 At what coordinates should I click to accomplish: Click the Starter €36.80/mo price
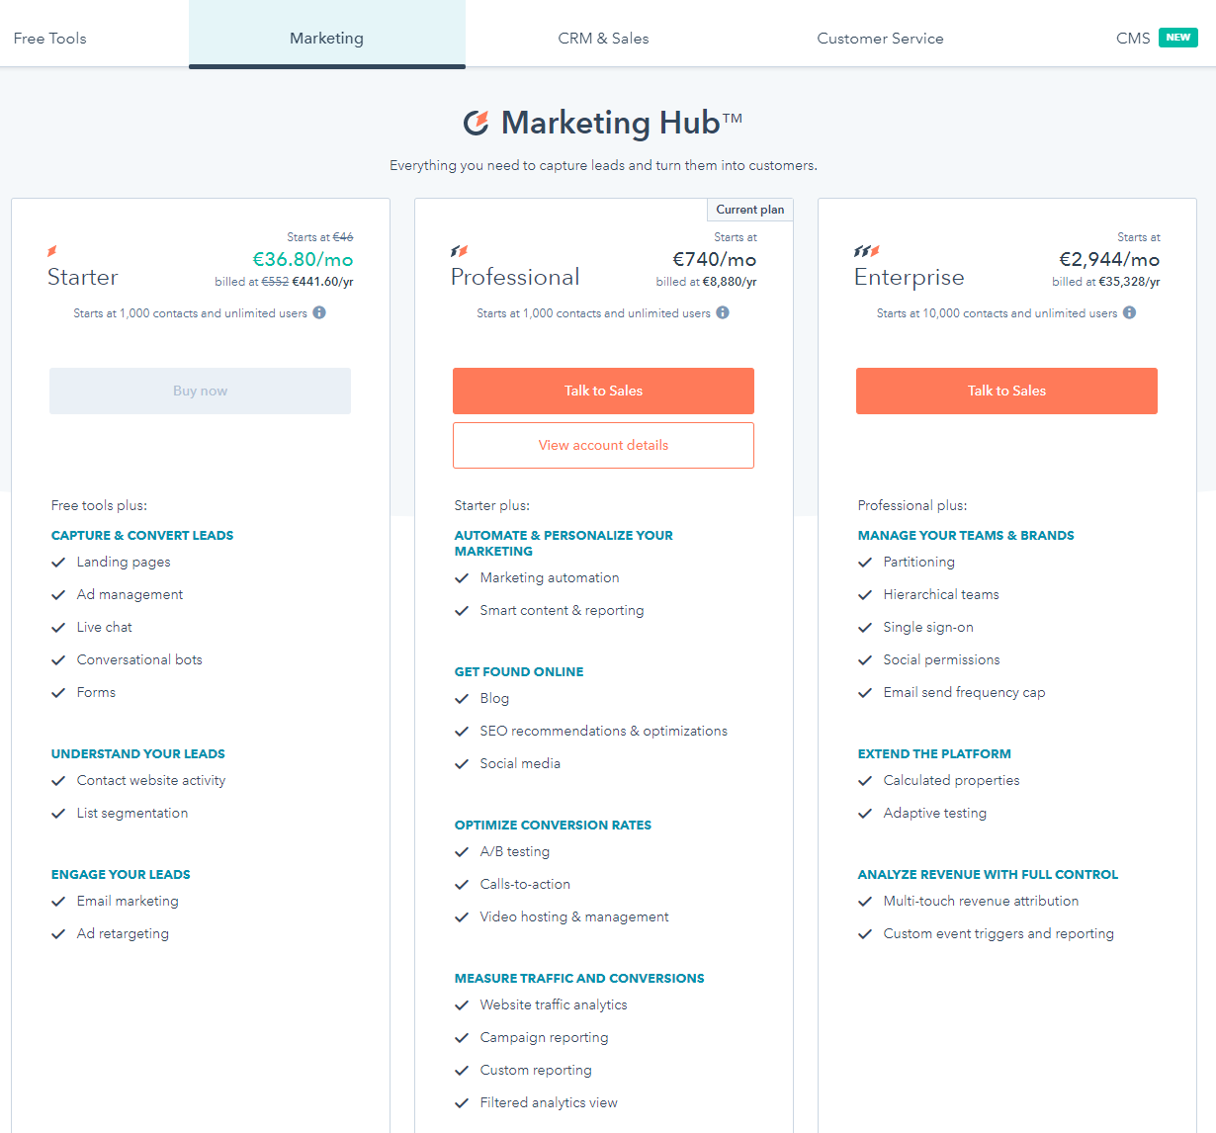pyautogui.click(x=303, y=259)
